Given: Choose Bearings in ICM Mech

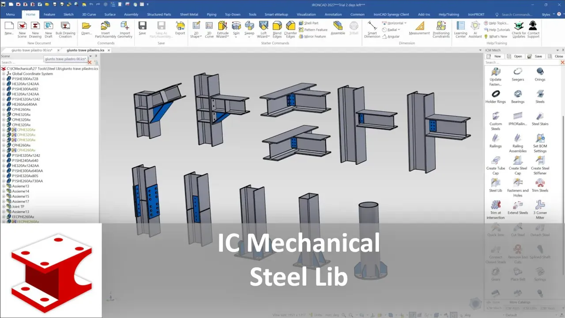Looking at the screenshot, I should [518, 97].
